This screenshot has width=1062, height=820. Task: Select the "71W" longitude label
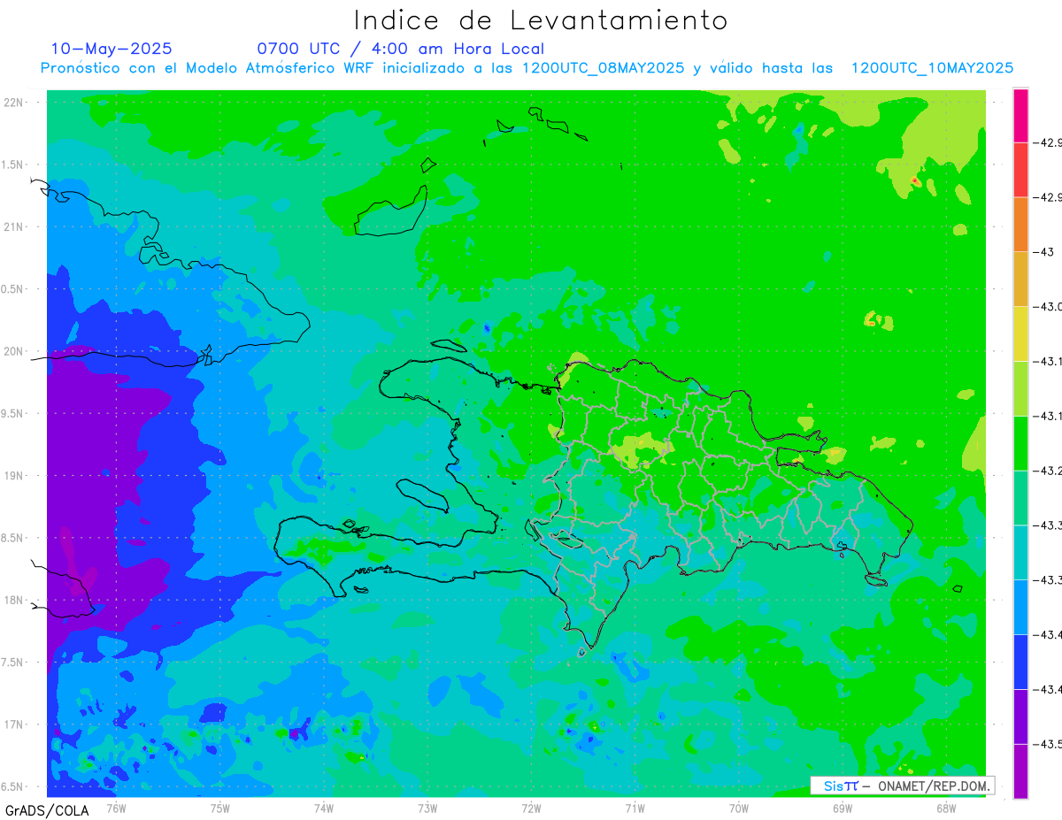pyautogui.click(x=635, y=808)
